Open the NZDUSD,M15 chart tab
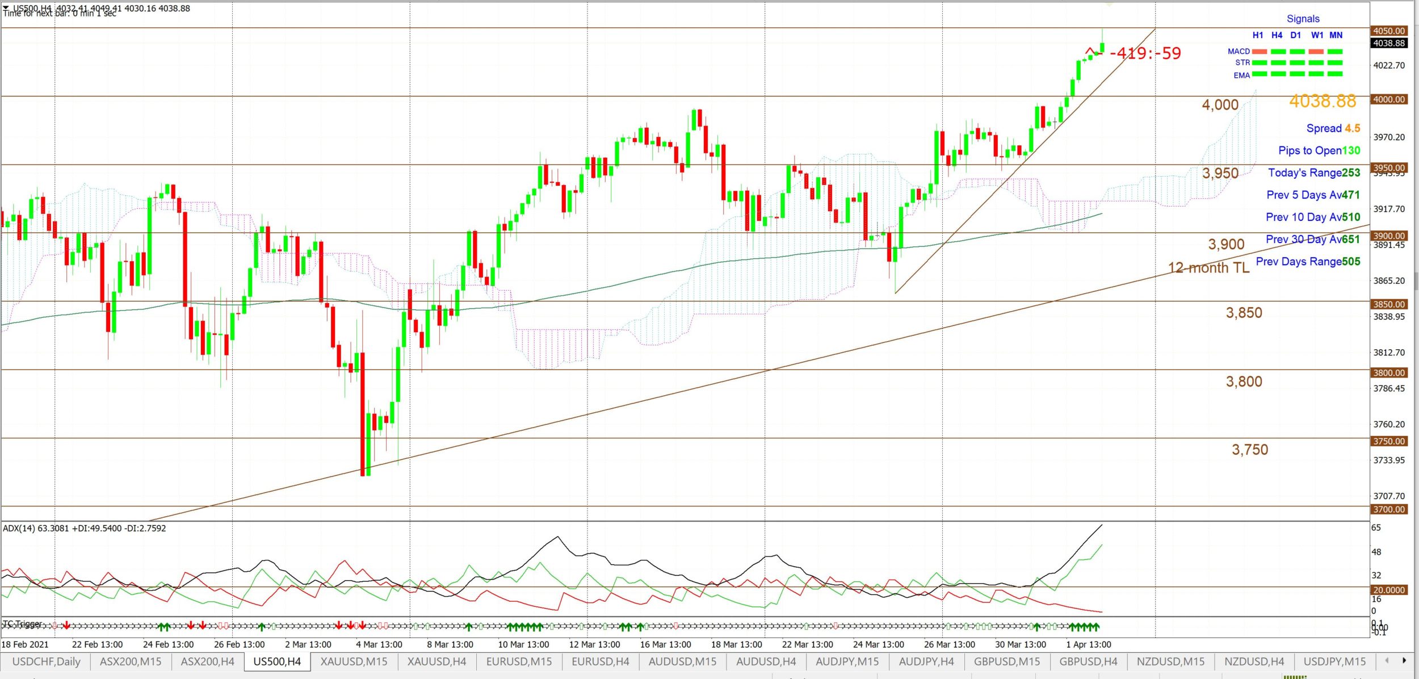1419x679 pixels. tap(1170, 661)
